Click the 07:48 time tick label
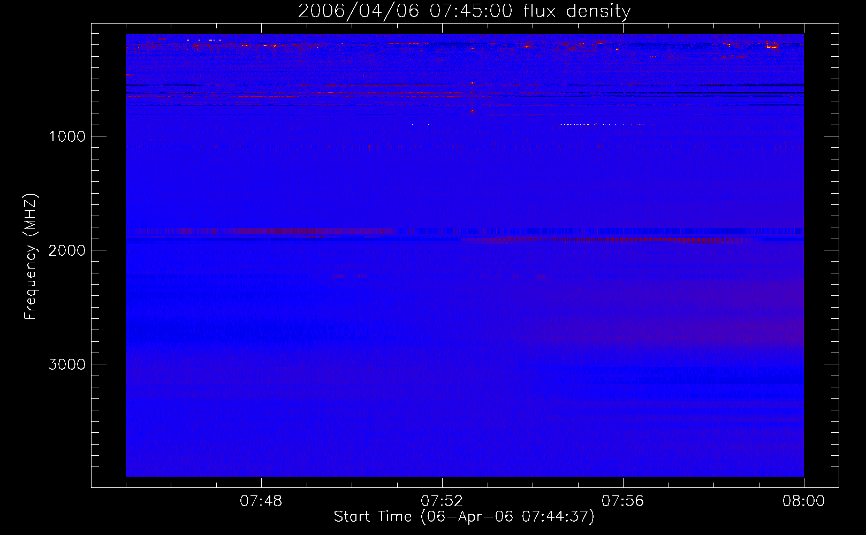This screenshot has width=866, height=535. 261,501
